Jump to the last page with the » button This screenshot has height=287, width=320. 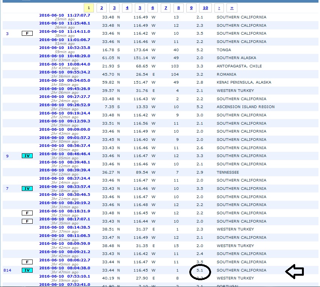coord(232,8)
